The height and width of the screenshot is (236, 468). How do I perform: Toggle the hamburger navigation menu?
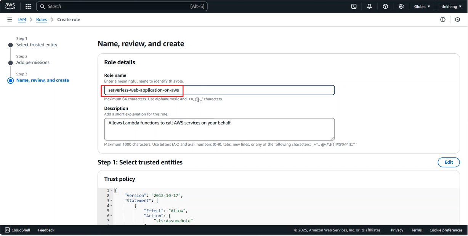10,19
